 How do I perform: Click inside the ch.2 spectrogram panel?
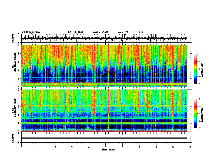[104, 111]
